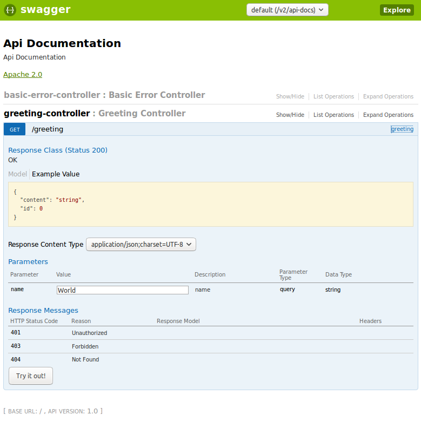List Operations for basic-error-controller
421x421 pixels.
coord(333,96)
